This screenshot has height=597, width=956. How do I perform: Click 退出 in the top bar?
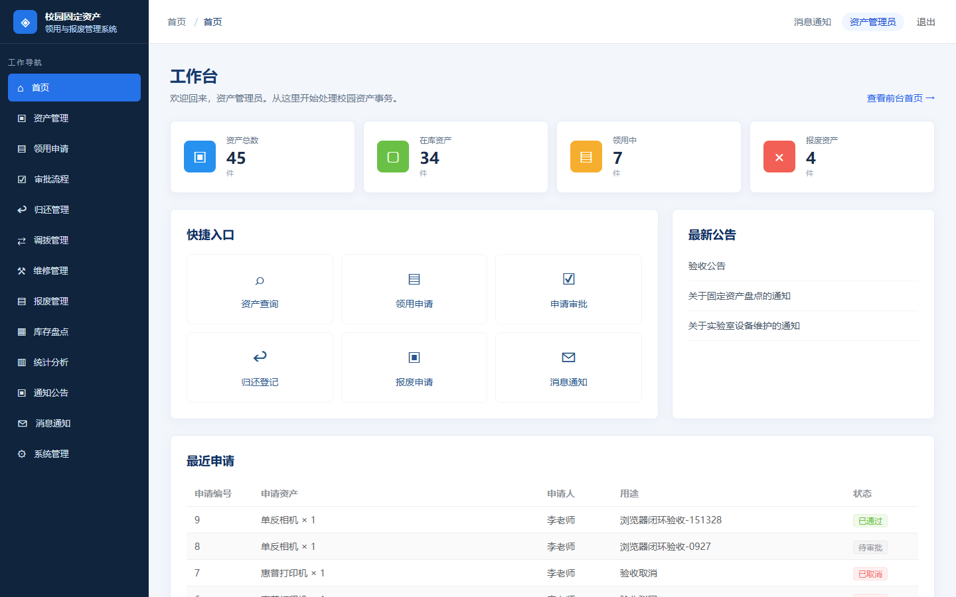(x=925, y=22)
